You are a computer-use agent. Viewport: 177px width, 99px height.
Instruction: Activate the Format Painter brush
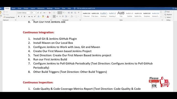click(x=9, y=17)
